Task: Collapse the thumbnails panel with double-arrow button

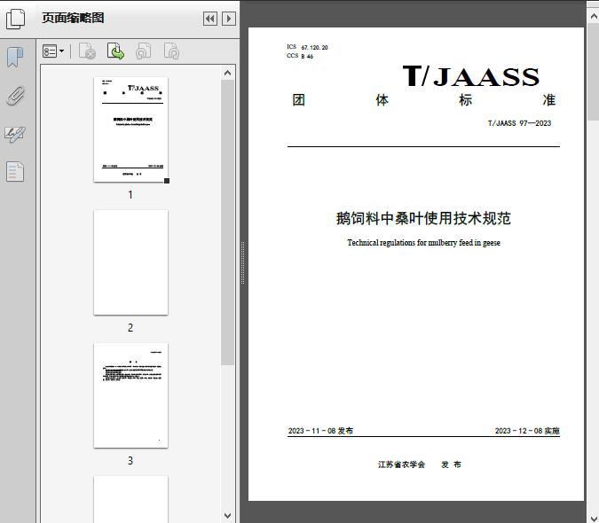Action: (210, 19)
